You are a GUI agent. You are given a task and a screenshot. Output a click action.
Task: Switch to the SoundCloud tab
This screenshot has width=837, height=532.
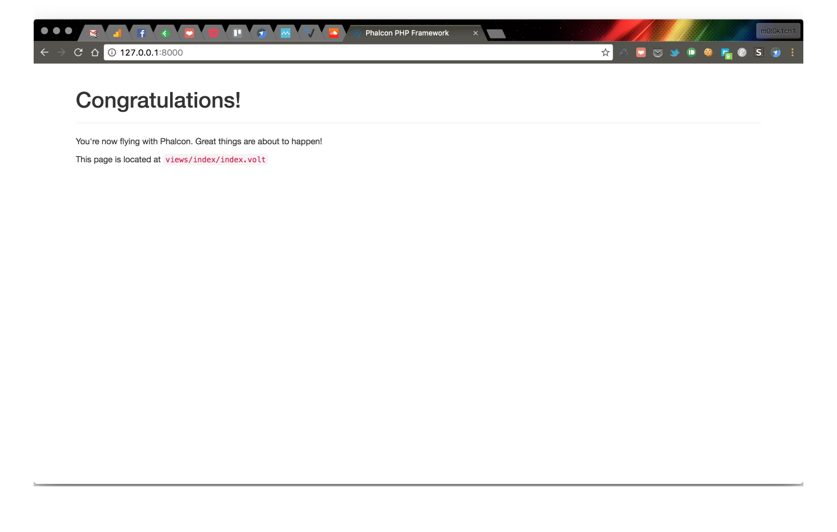(334, 33)
